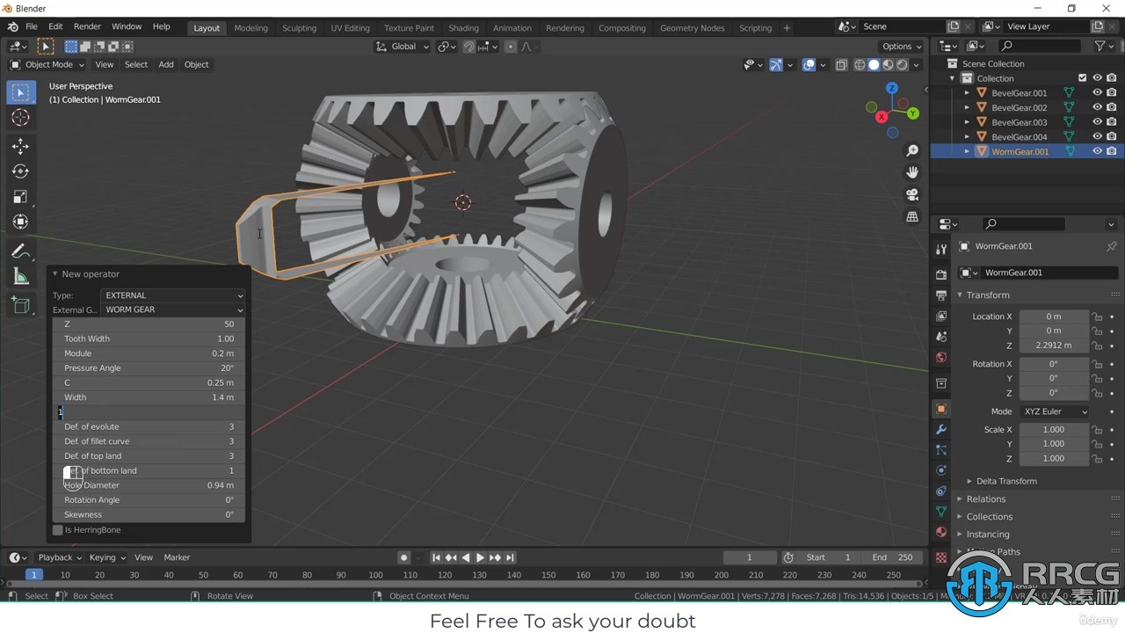Activate the Select Box tool
Screen dimensions: 1125x633
point(21,92)
